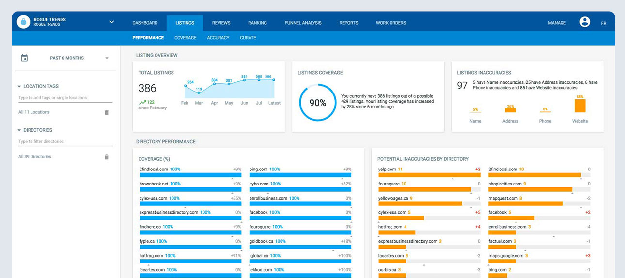Collapse the Location Tags section

[19, 87]
